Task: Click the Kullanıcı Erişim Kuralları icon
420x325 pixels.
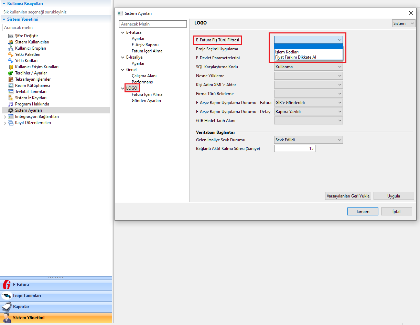Action: pyautogui.click(x=11, y=67)
